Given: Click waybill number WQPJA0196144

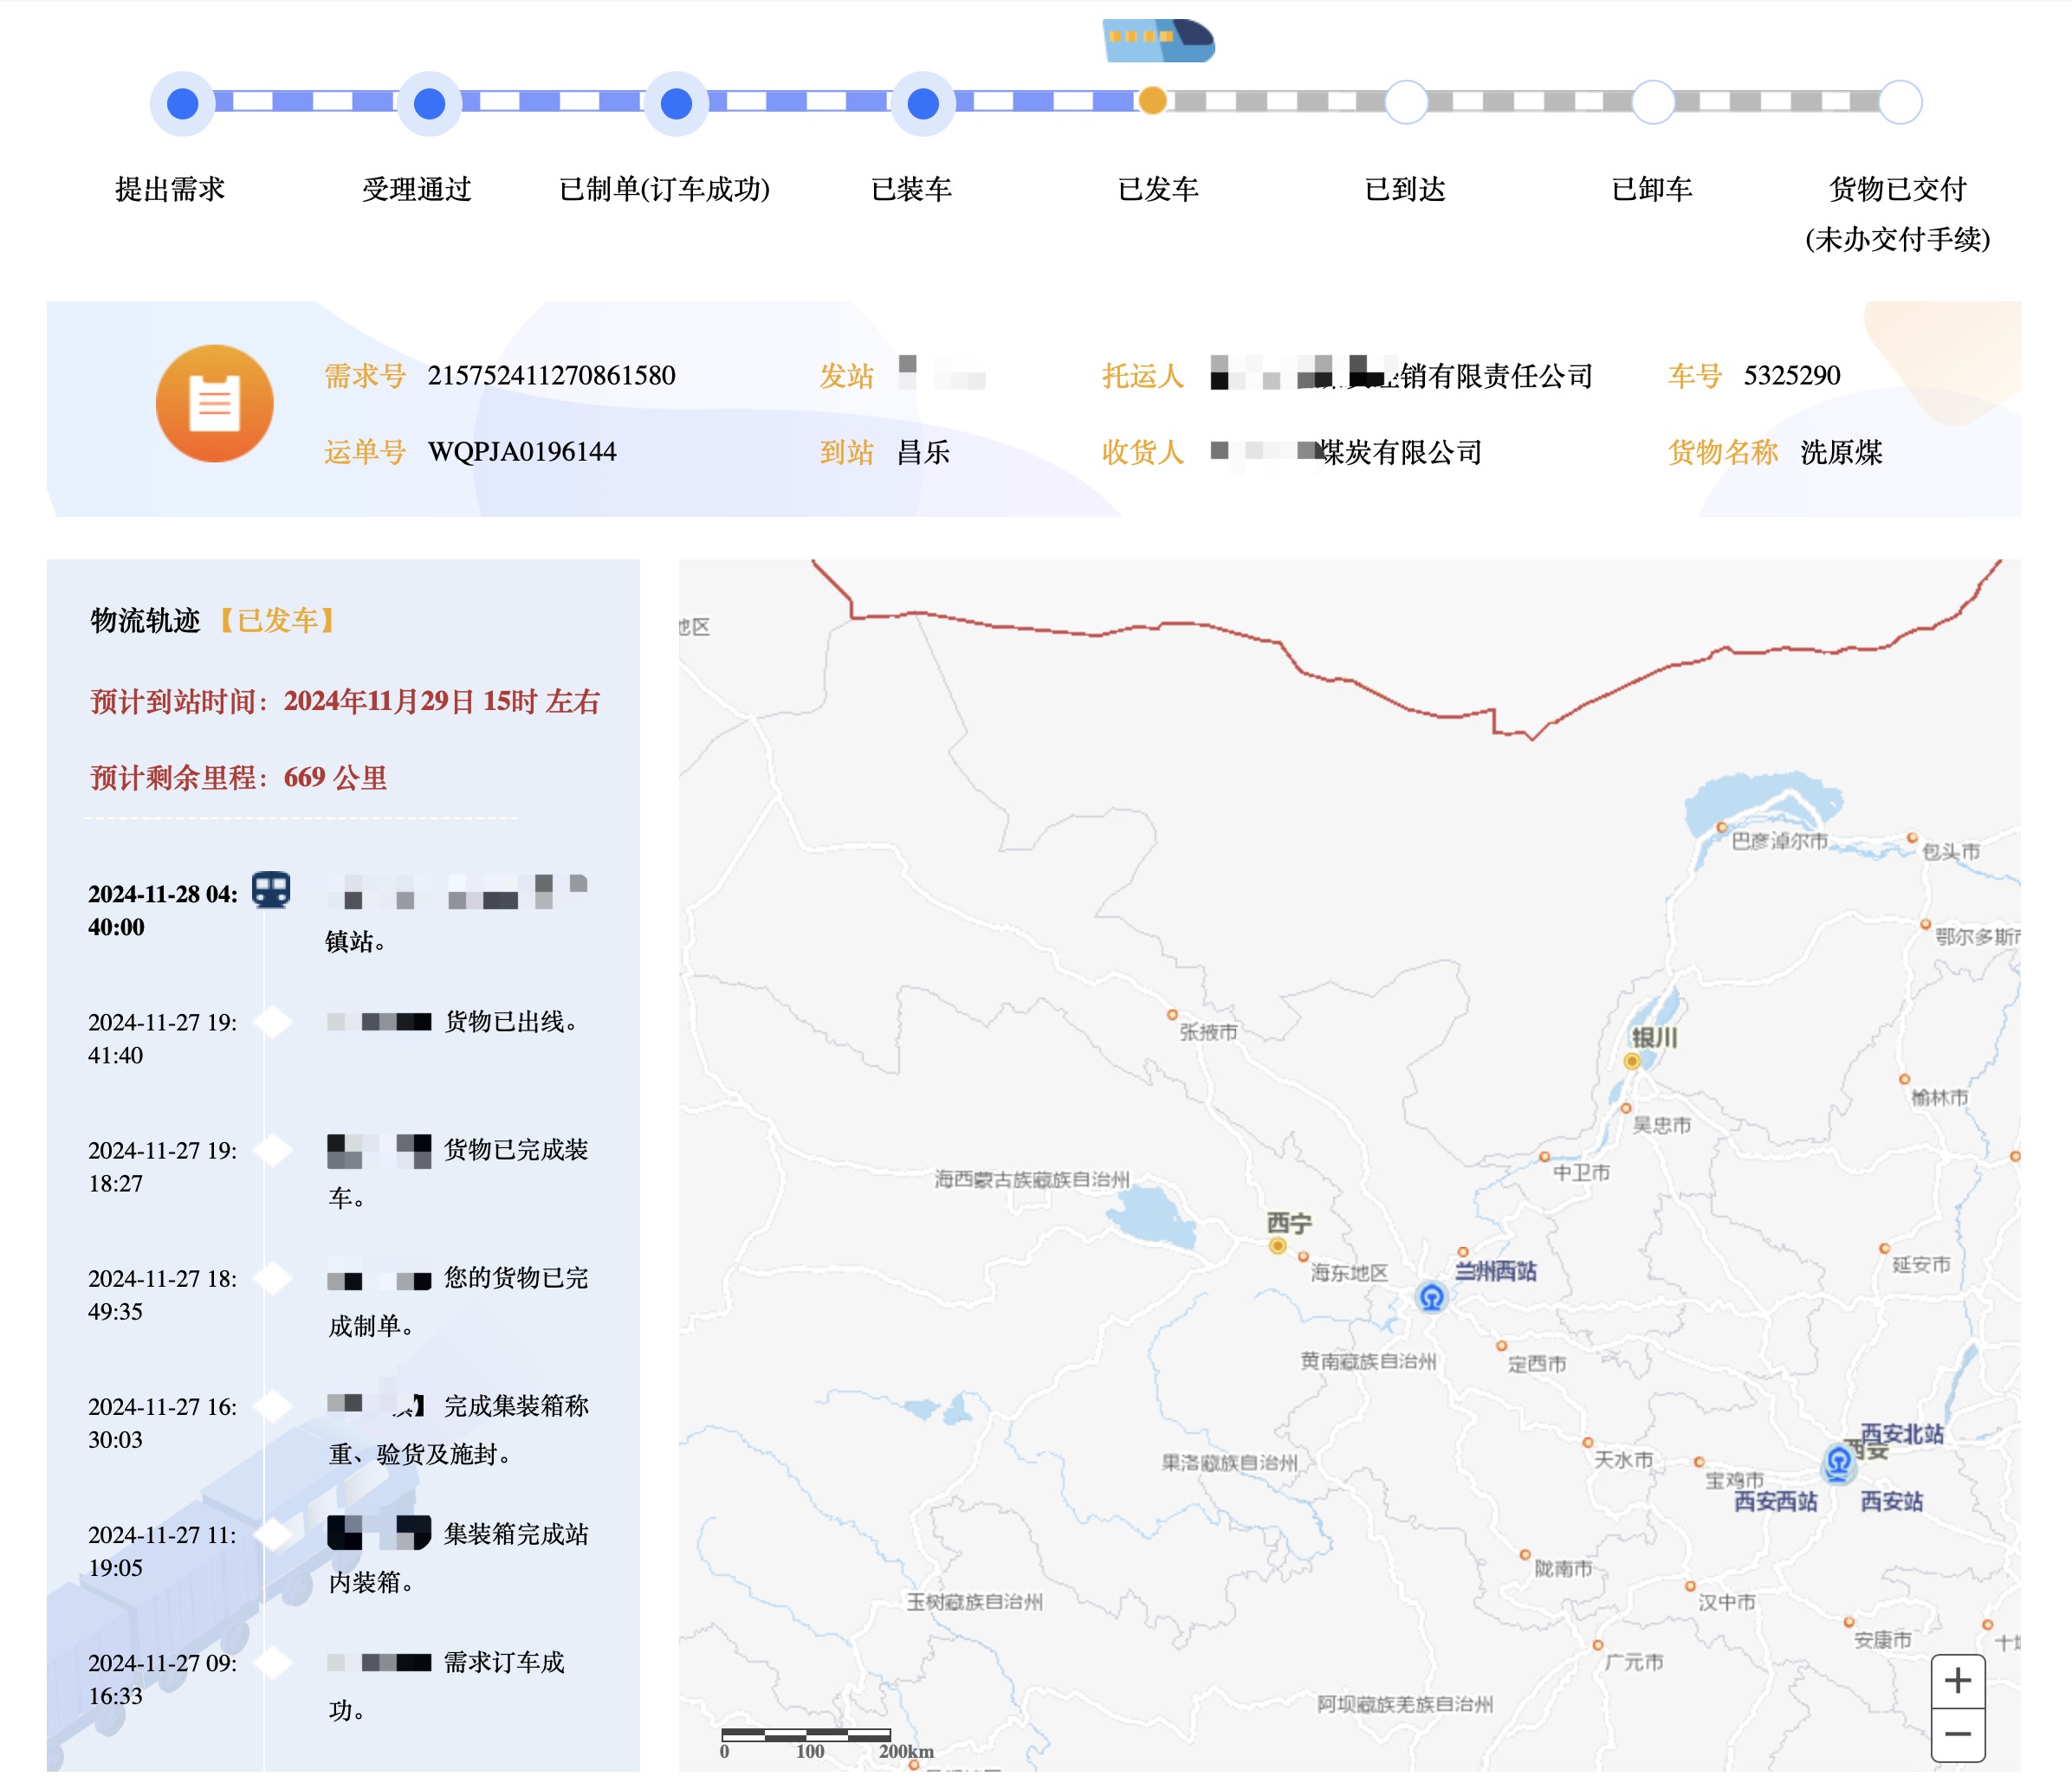Looking at the screenshot, I should pos(522,452).
